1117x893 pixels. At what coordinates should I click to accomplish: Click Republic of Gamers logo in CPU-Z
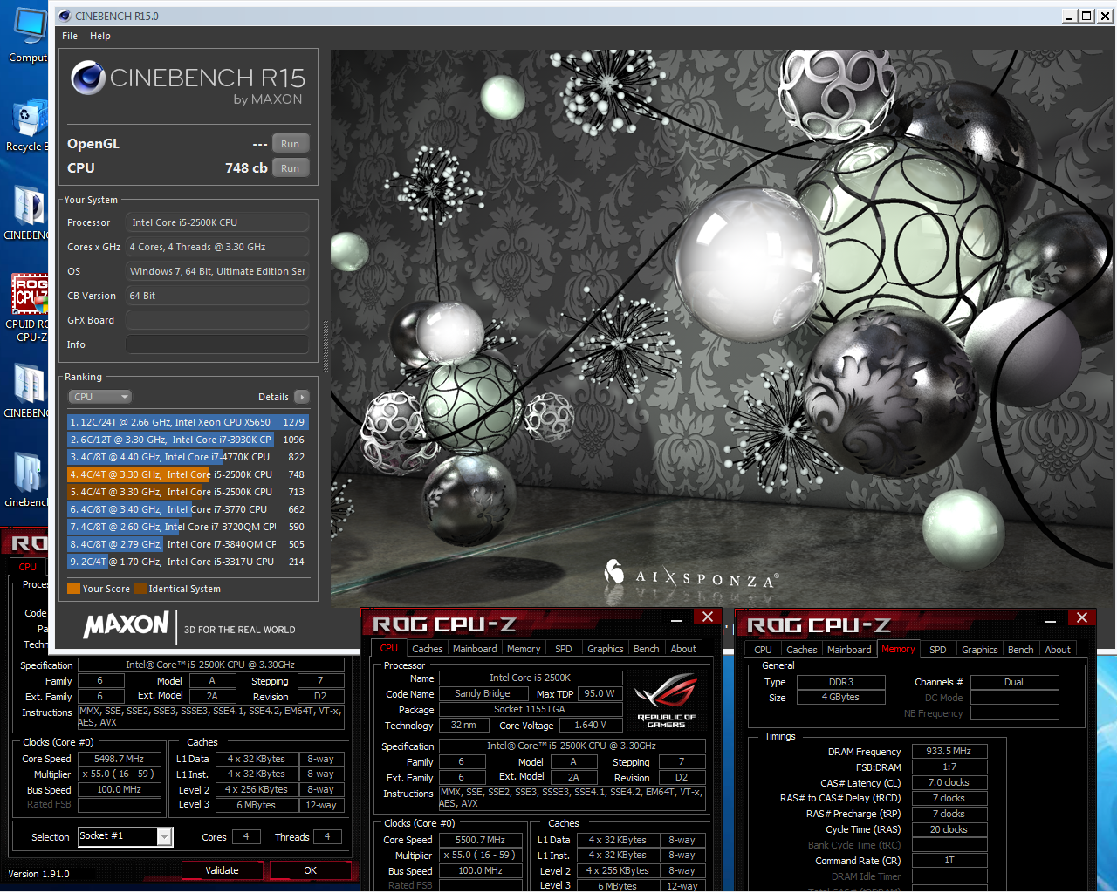click(667, 700)
